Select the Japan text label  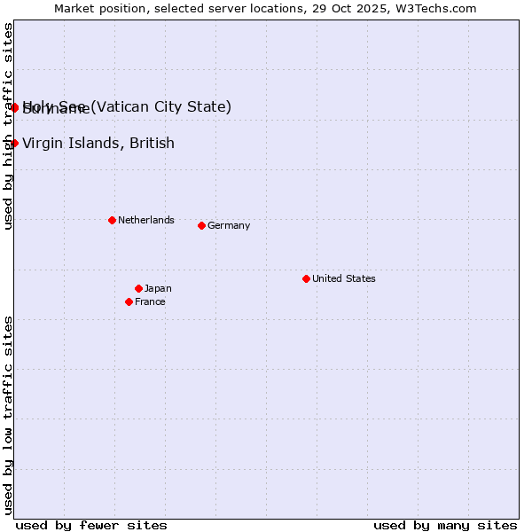pos(158,288)
